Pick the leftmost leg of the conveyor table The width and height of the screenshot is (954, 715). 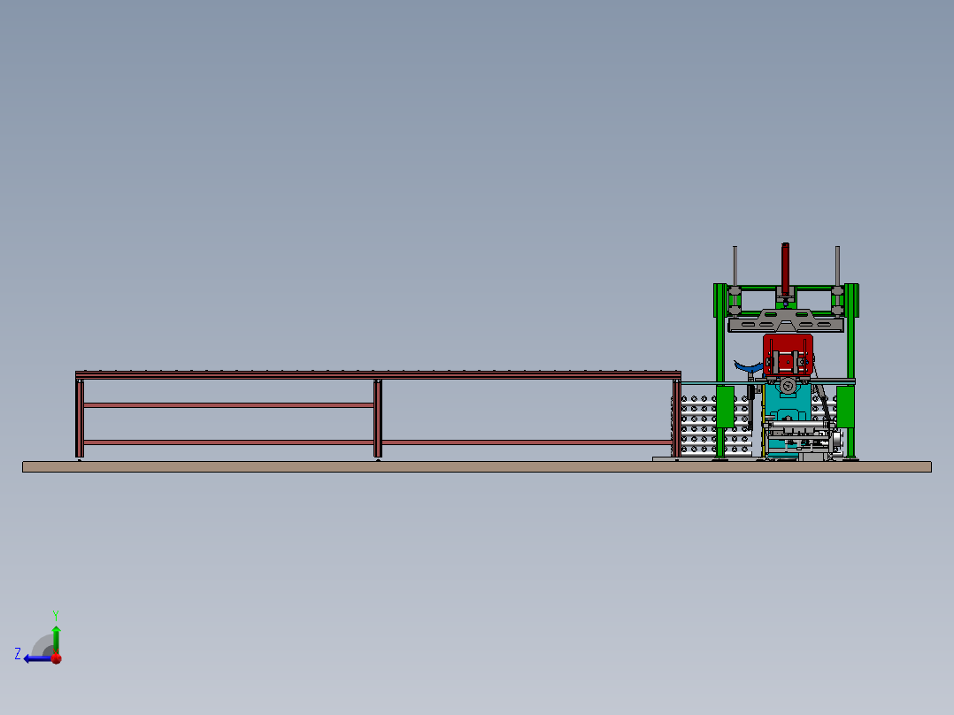coord(80,419)
